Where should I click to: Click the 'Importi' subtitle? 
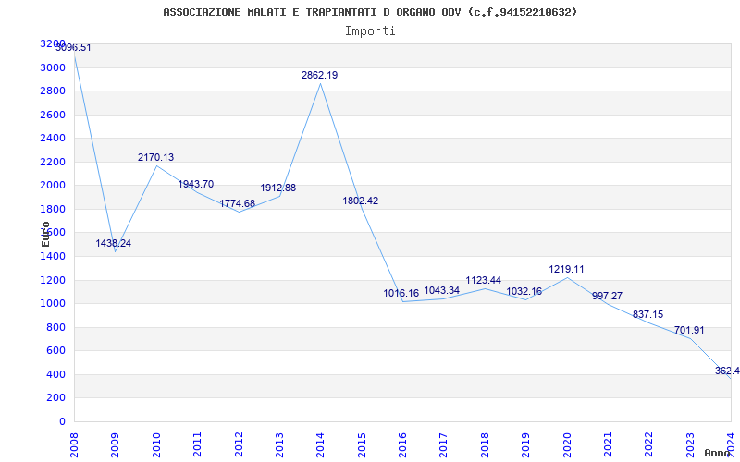[x=370, y=31]
